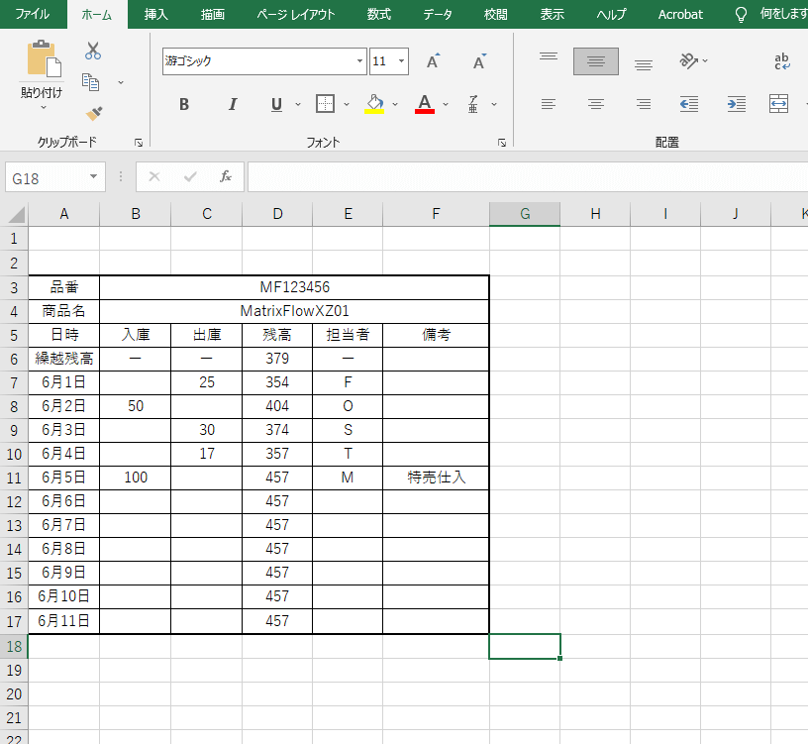This screenshot has width=808, height=744.
Task: Open the フォント dialog launcher
Action: point(503,143)
